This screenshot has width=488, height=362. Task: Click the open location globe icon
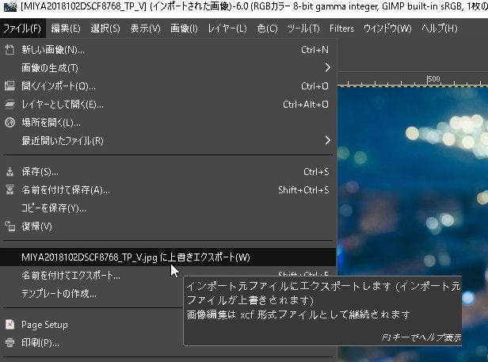[x=10, y=123]
